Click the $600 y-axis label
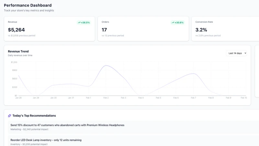Image resolution: width=259 pixels, height=146 pixels. tap(15, 79)
